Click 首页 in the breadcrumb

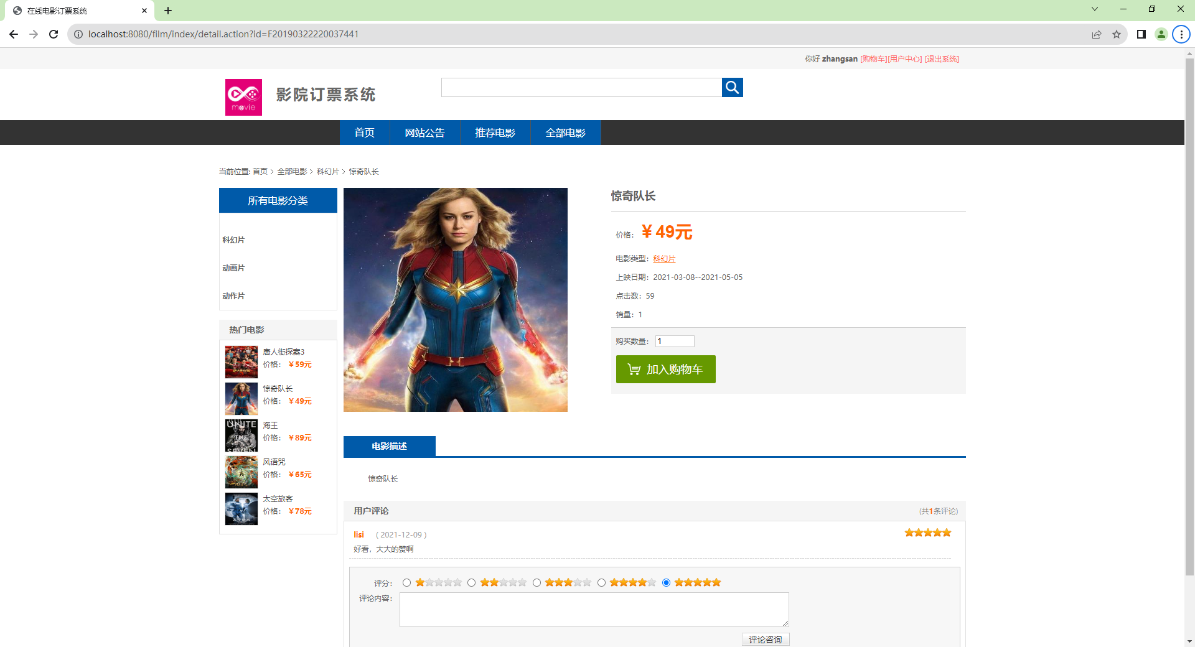(260, 172)
